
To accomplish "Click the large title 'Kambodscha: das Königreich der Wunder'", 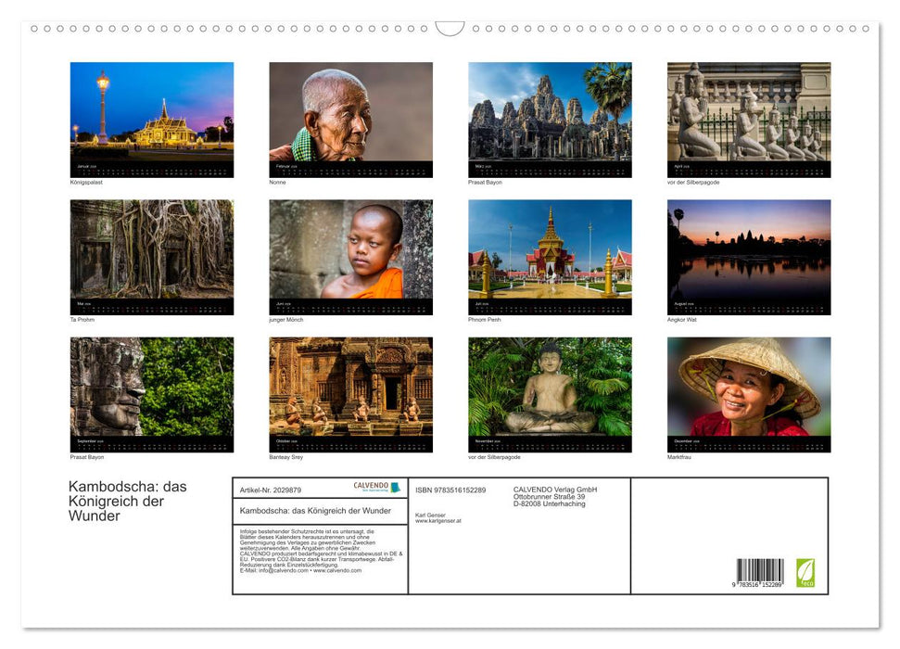I will pos(128,501).
